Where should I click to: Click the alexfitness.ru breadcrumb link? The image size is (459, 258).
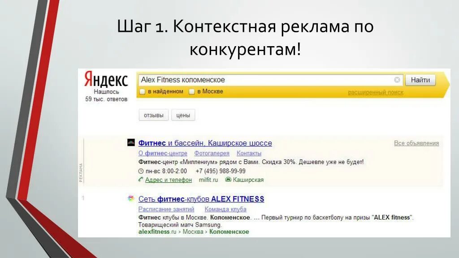click(157, 232)
